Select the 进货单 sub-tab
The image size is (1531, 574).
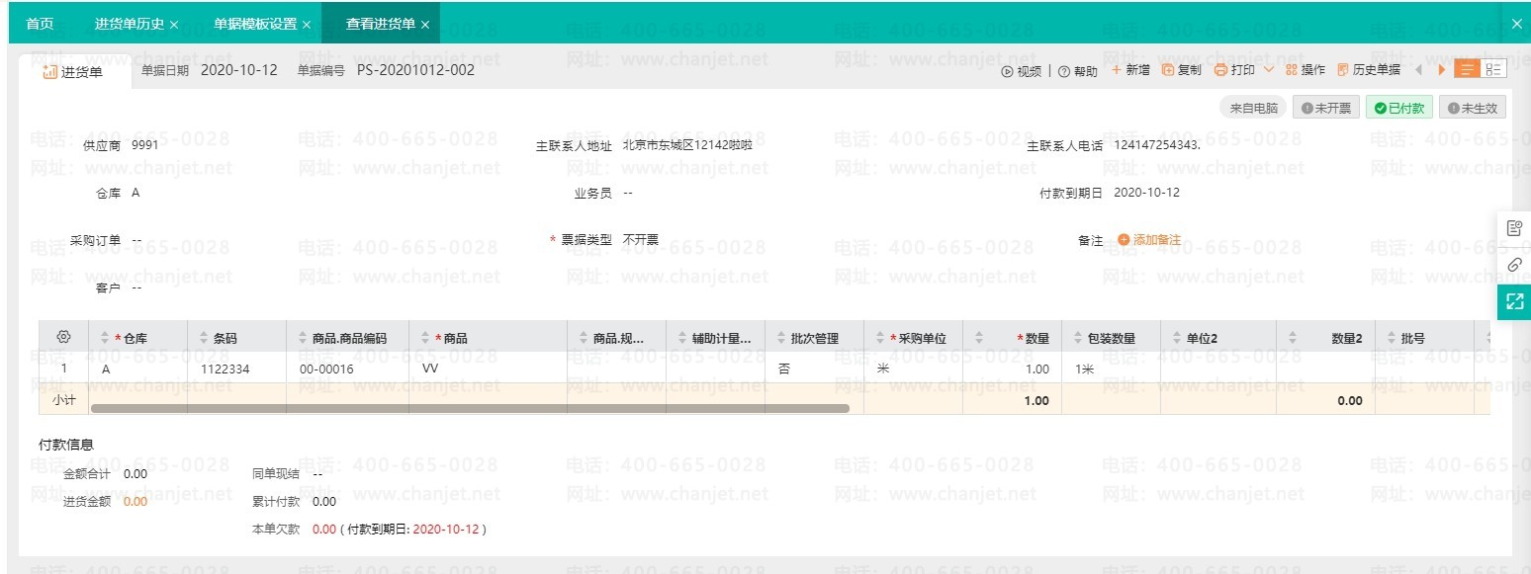click(x=75, y=71)
